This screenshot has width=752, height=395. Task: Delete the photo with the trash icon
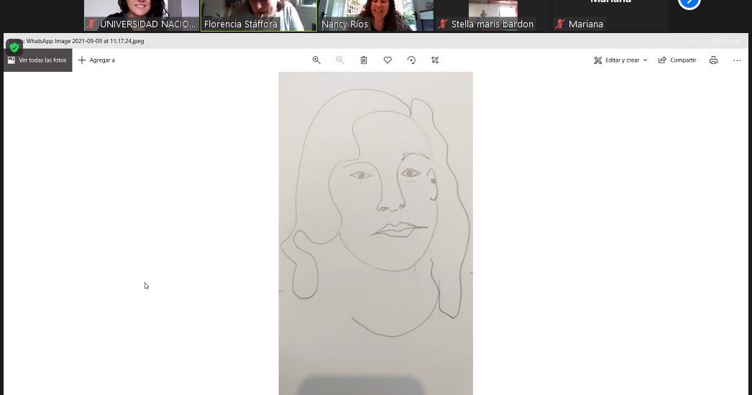[364, 60]
